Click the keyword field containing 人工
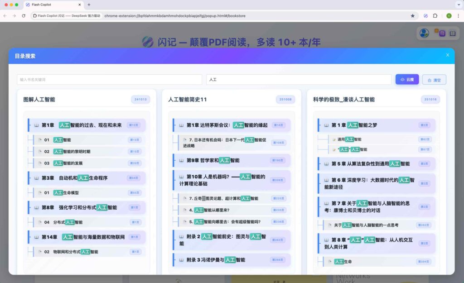The width and height of the screenshot is (464, 283). pyautogui.click(x=298, y=80)
